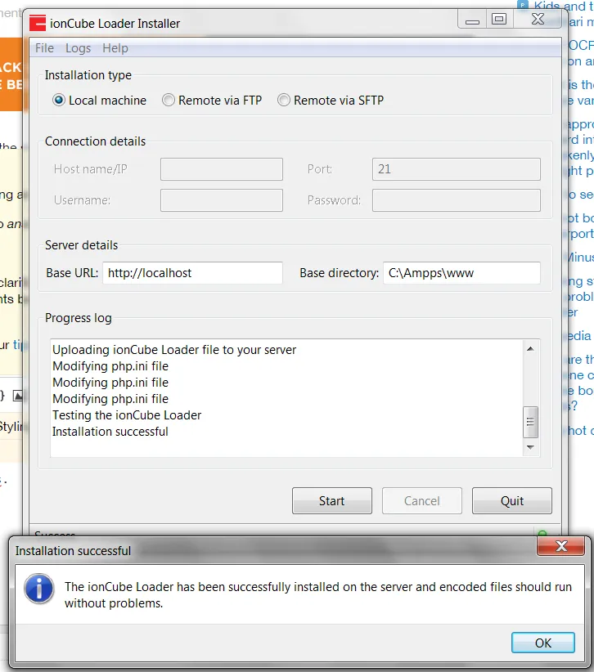
Task: Click the Quit button
Action: (512, 500)
